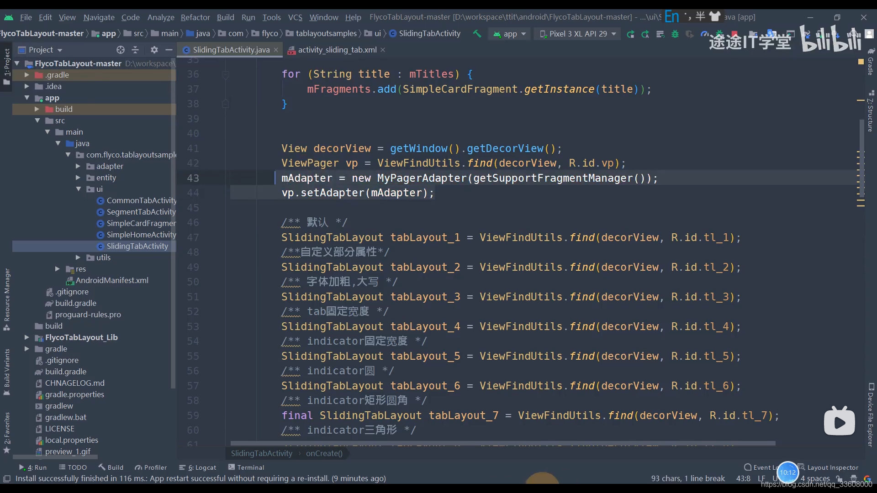Toggle the 2: Favorites side tab
The width and height of the screenshot is (877, 493).
[6, 432]
